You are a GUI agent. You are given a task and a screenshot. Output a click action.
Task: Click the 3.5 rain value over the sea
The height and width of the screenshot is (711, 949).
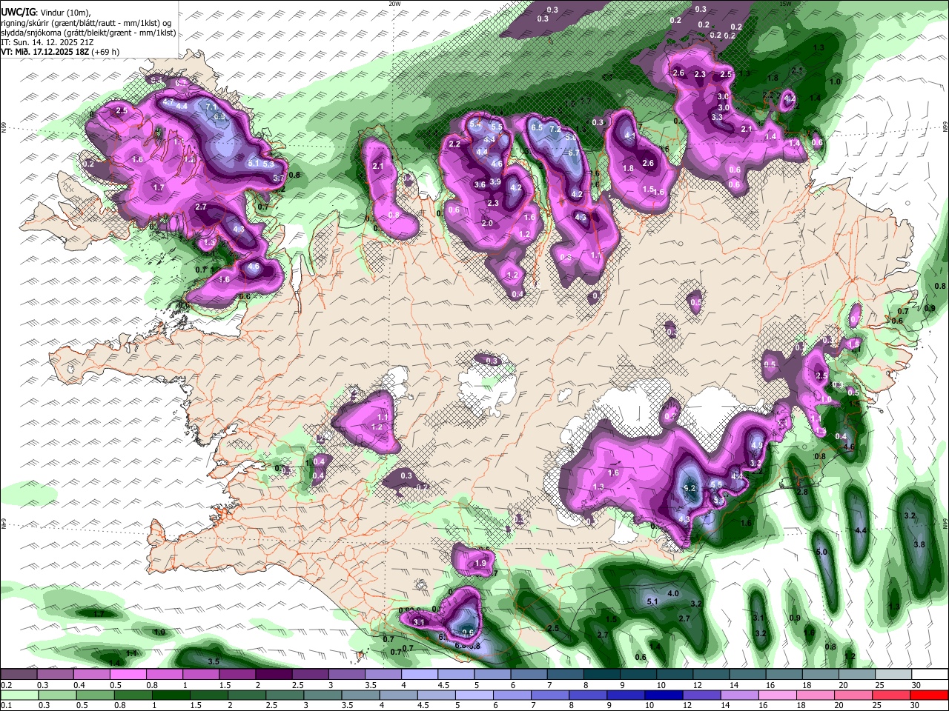[x=214, y=661]
